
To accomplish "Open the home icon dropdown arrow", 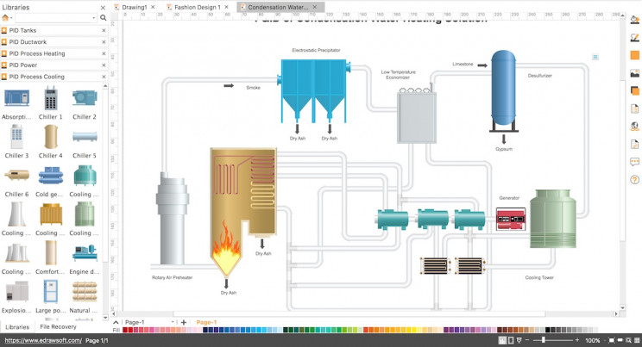I will pos(11,18).
